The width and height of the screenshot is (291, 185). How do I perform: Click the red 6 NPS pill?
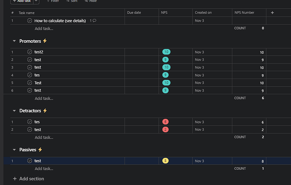point(165,122)
